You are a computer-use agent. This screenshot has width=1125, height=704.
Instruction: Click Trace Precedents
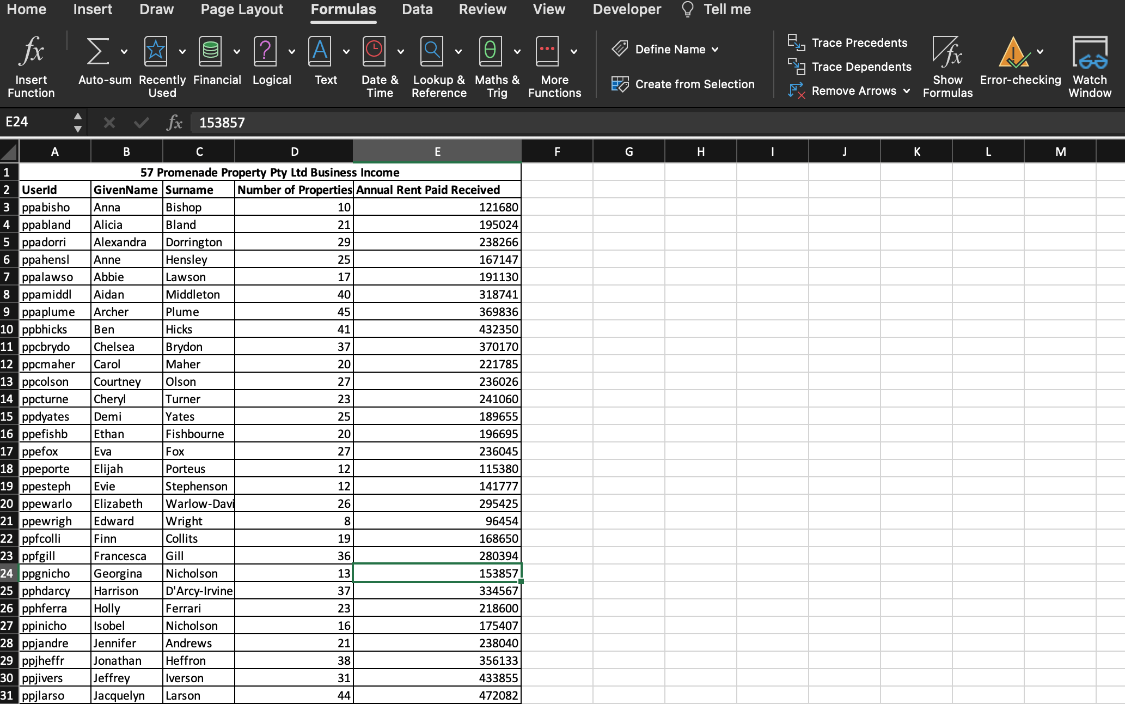tap(859, 43)
